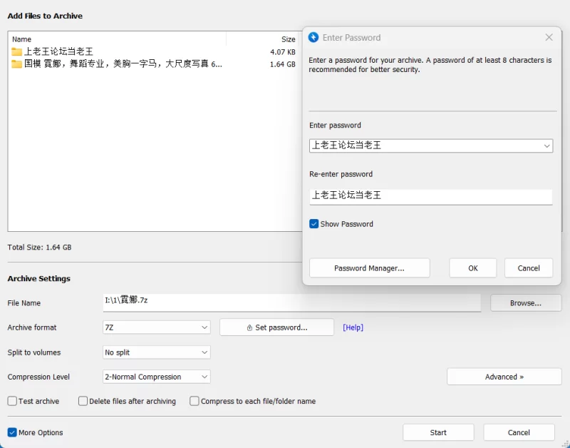Expand the Enter password history dropdown arrow

(546, 146)
